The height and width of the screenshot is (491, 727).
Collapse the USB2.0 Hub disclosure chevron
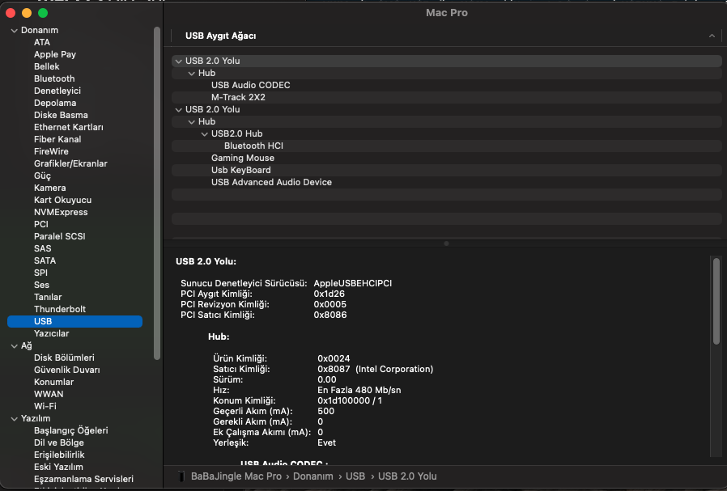click(x=205, y=133)
